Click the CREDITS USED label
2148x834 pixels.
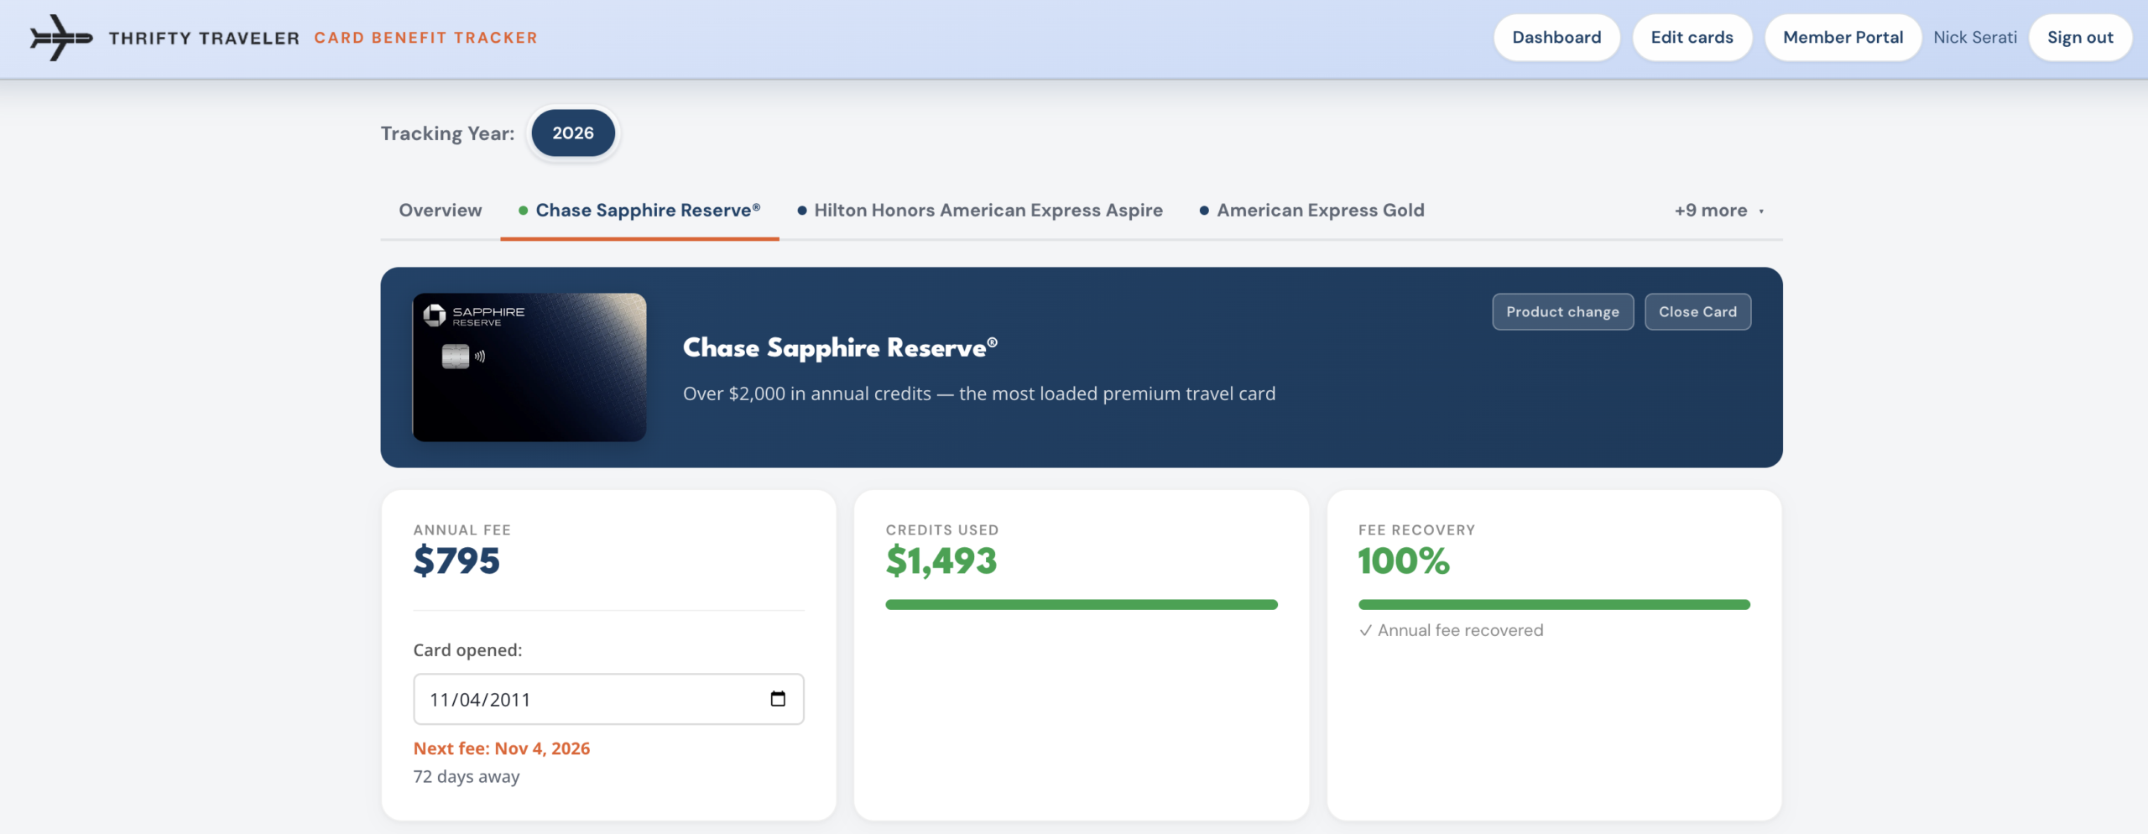[x=942, y=530]
